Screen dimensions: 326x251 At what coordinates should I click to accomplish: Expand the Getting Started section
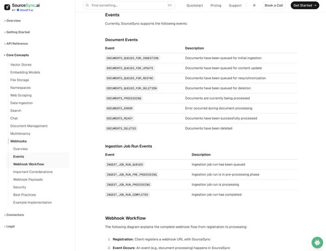tap(17, 32)
